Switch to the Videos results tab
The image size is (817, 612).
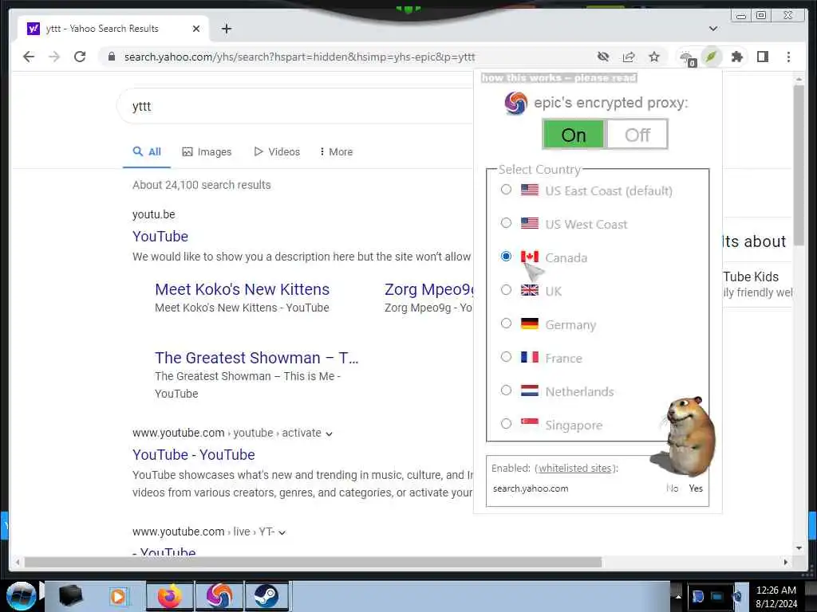[277, 151]
